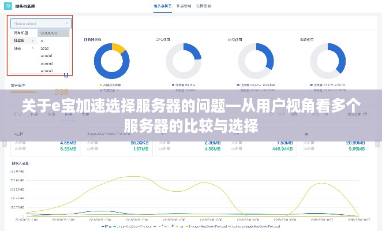Collapse the dropdown using its caret arrow
The height and width of the screenshot is (231, 382).
[66, 24]
